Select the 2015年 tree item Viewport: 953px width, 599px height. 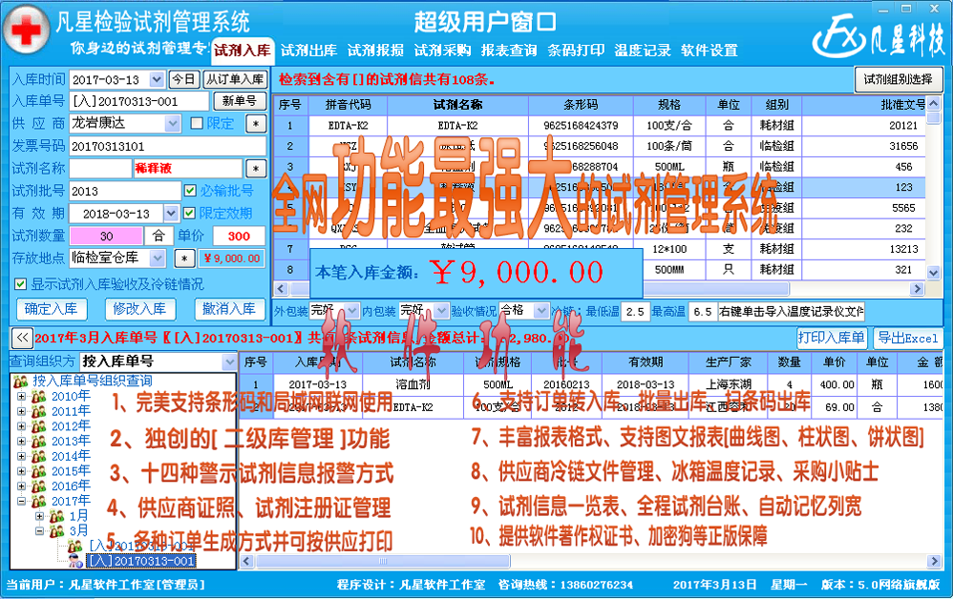click(71, 471)
